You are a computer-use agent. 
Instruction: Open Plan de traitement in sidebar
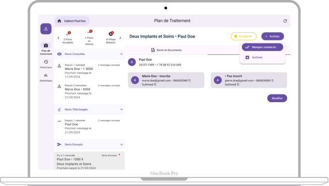[46, 49]
